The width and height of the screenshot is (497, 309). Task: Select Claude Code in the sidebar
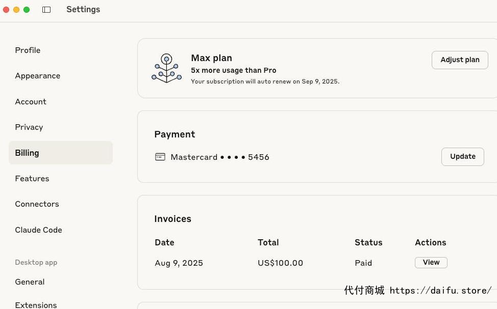coord(38,230)
